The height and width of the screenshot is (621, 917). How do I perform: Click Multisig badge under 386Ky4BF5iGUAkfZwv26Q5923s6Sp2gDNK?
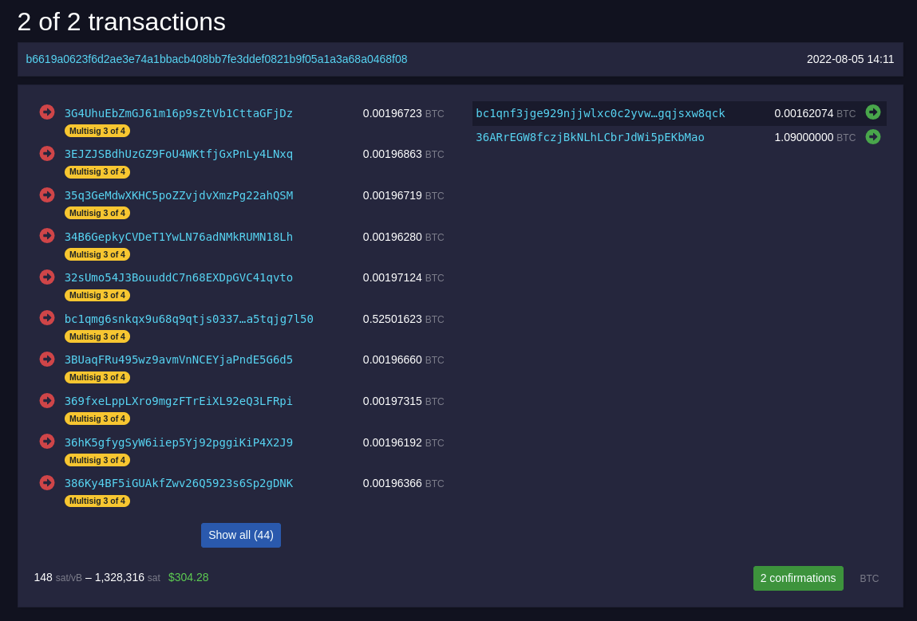coord(97,501)
